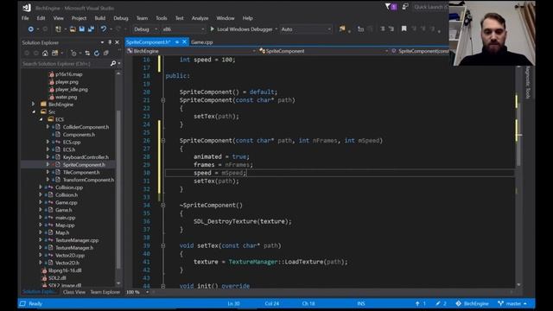553x311 pixels.
Task: Open the Debug configuration dropdown
Action: coord(146,29)
